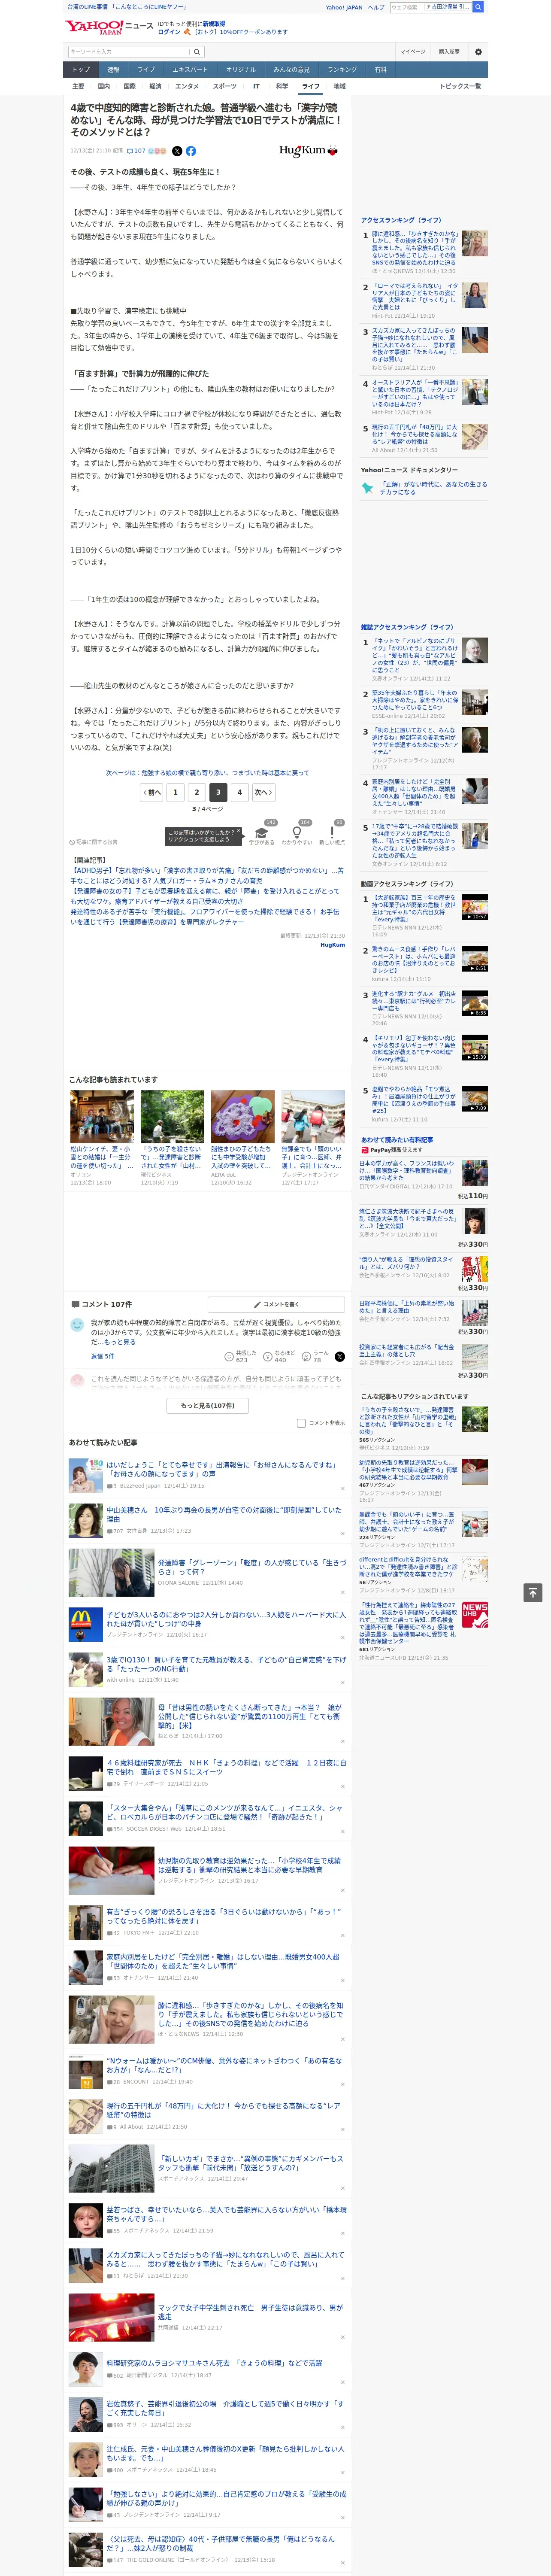Open first video ranking item 大辺敦京葉
551x2576 pixels.
point(415,907)
